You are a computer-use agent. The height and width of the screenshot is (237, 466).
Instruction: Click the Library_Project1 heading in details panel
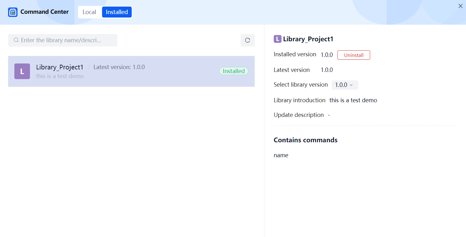pyautogui.click(x=308, y=39)
